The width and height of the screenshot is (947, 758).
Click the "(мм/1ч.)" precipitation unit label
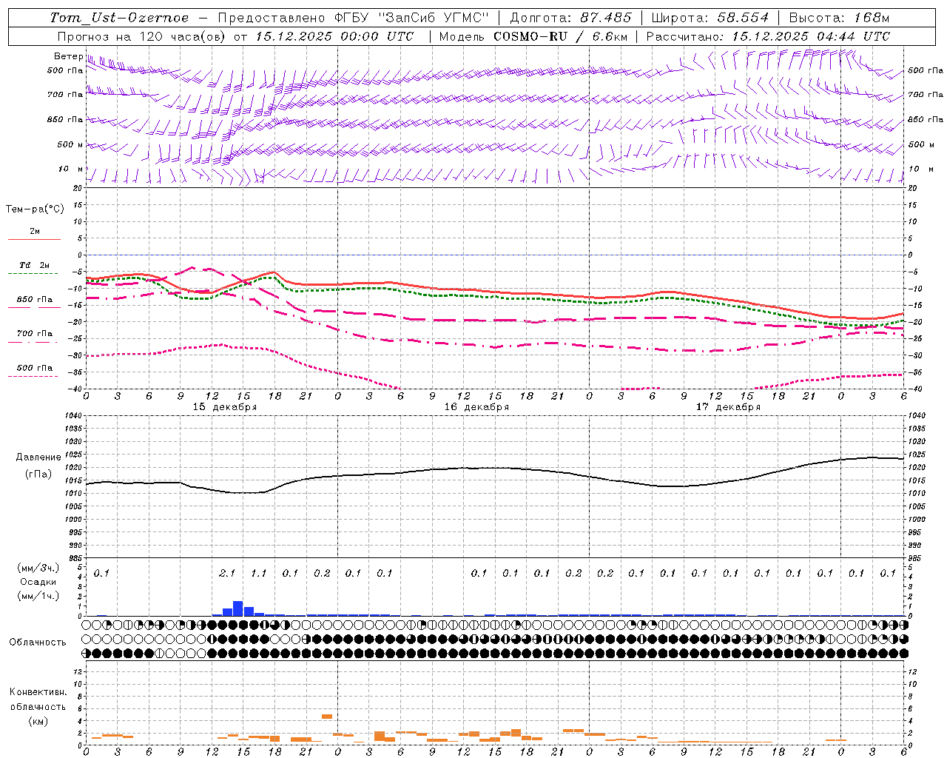38,596
